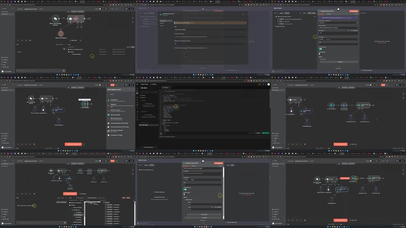Choose the AWS Comprehend node icon
Image resolution: width=406 pixels, height=228 pixels.
pyautogui.click(x=108, y=115)
